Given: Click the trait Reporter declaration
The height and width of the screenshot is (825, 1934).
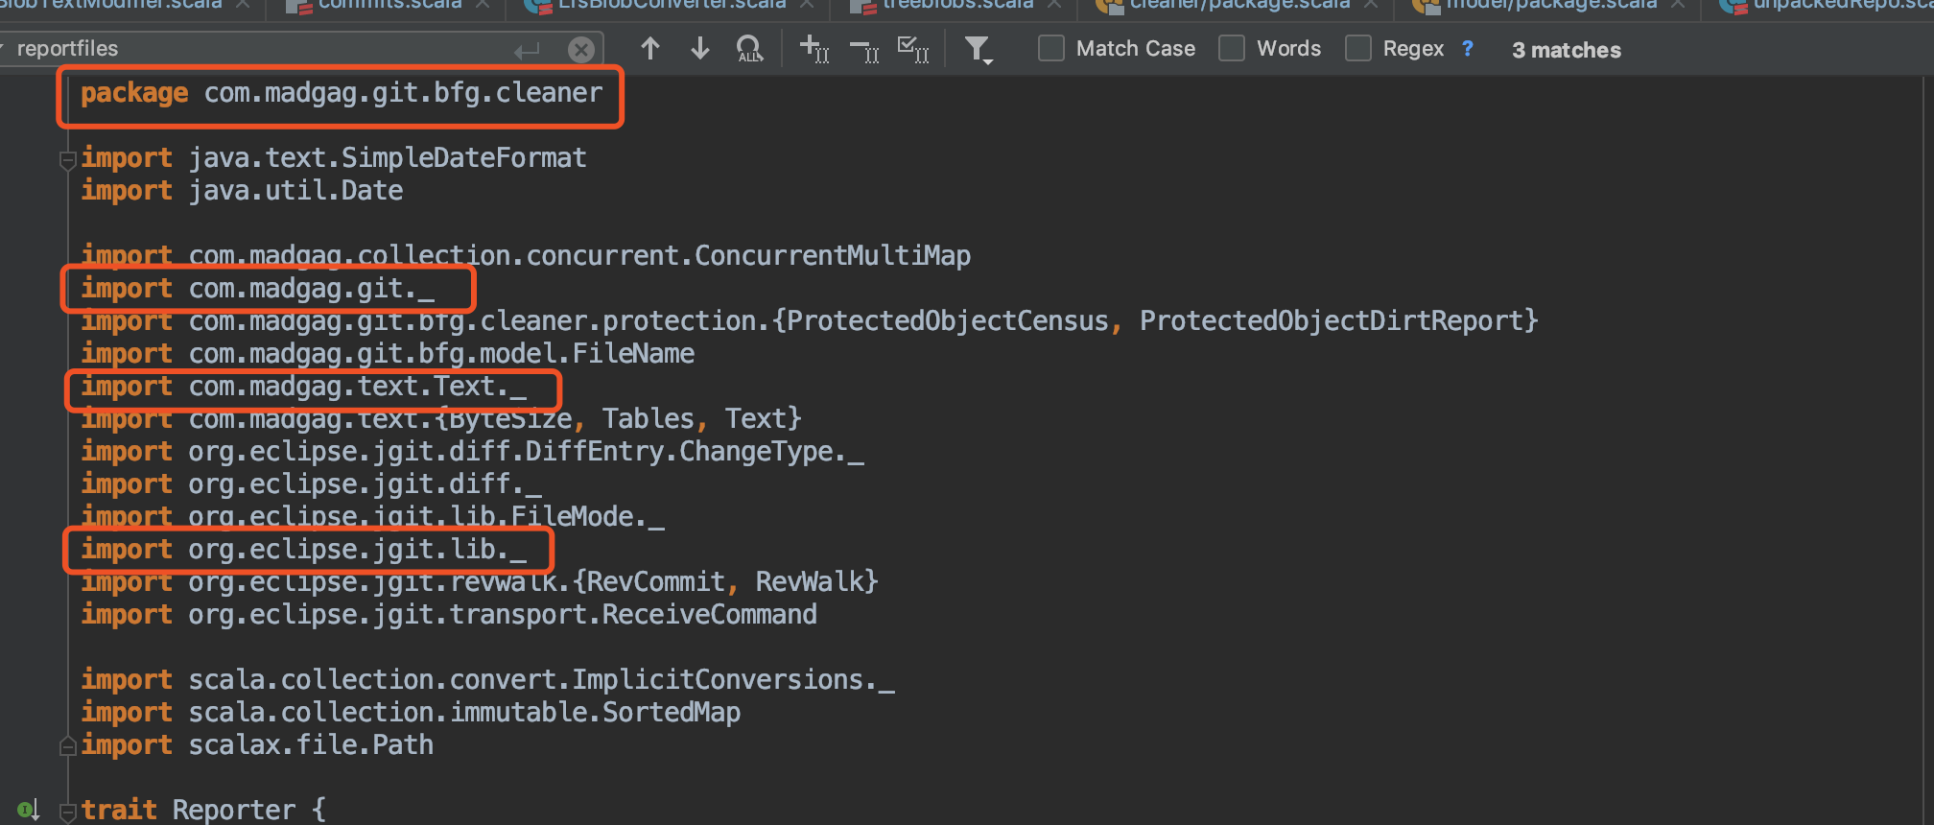Looking at the screenshot, I should (x=203, y=810).
